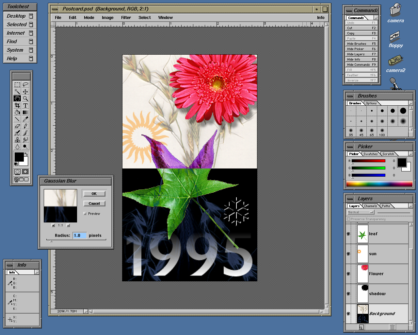Select the Zoom magnifier tool
418x335 pixels.
(x=25, y=98)
